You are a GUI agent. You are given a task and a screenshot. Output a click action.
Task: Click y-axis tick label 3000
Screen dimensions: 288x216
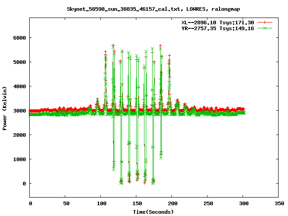pyautogui.click(x=19, y=111)
